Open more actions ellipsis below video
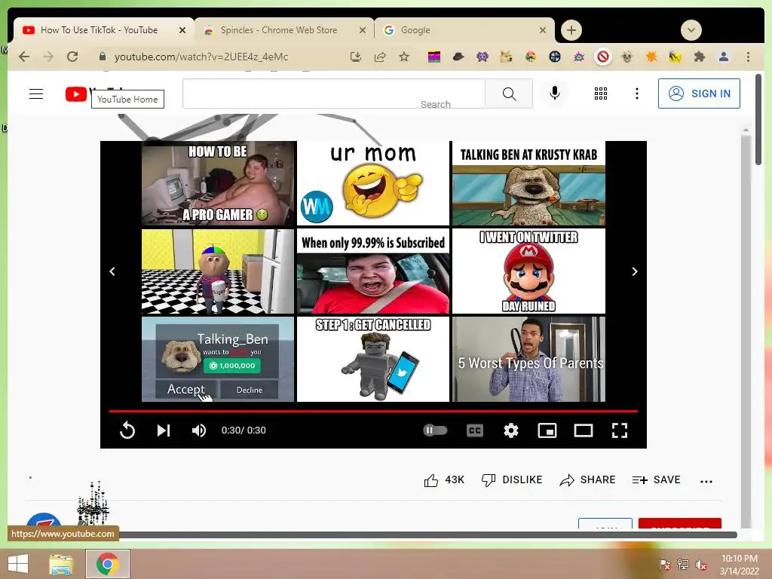The width and height of the screenshot is (772, 579). tap(706, 482)
